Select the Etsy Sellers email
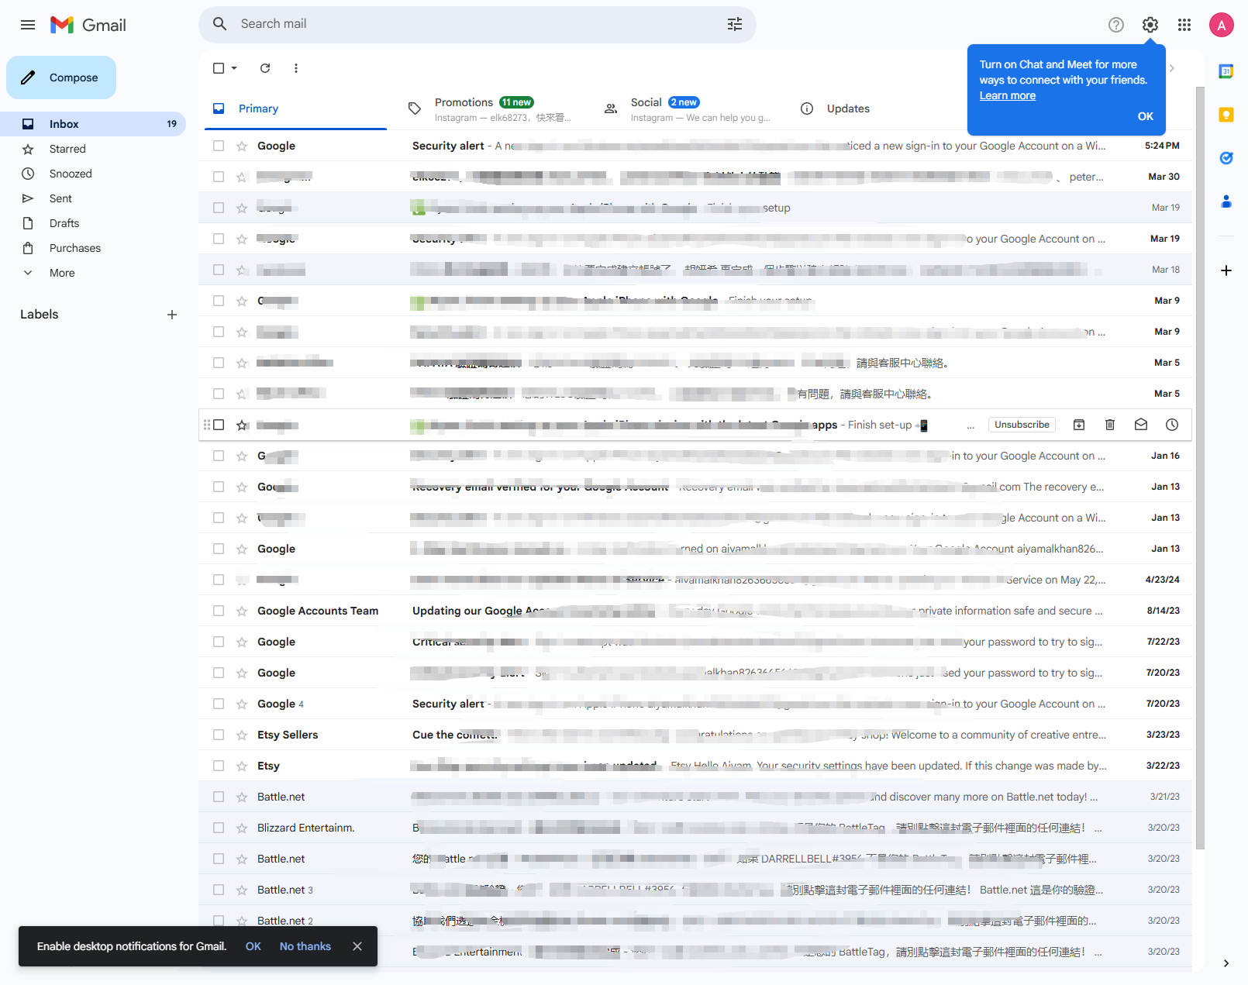 (219, 735)
